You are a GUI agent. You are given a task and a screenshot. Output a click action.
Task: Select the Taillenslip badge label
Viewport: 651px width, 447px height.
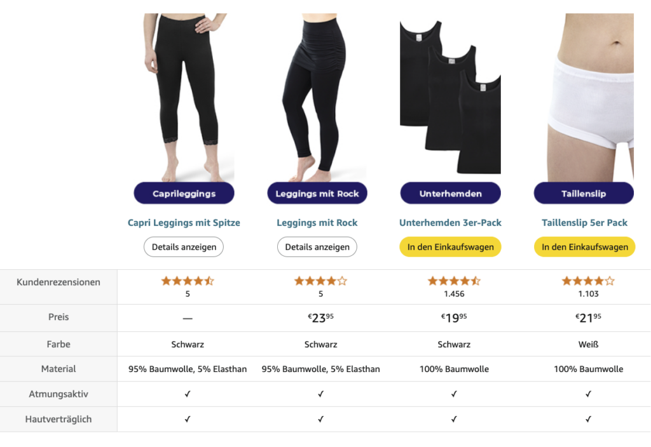click(584, 194)
